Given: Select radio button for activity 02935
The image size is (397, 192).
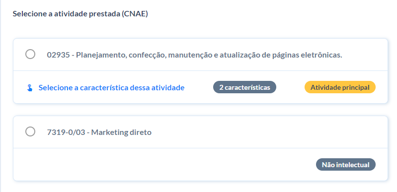Looking at the screenshot, I should pyautogui.click(x=30, y=54).
